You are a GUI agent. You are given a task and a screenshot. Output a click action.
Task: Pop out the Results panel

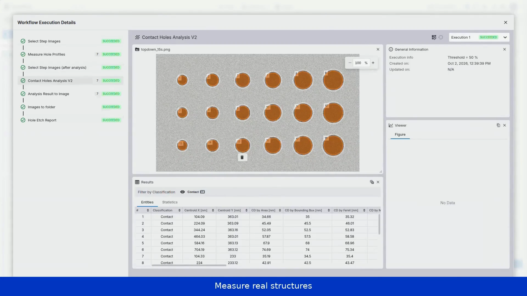point(372,182)
